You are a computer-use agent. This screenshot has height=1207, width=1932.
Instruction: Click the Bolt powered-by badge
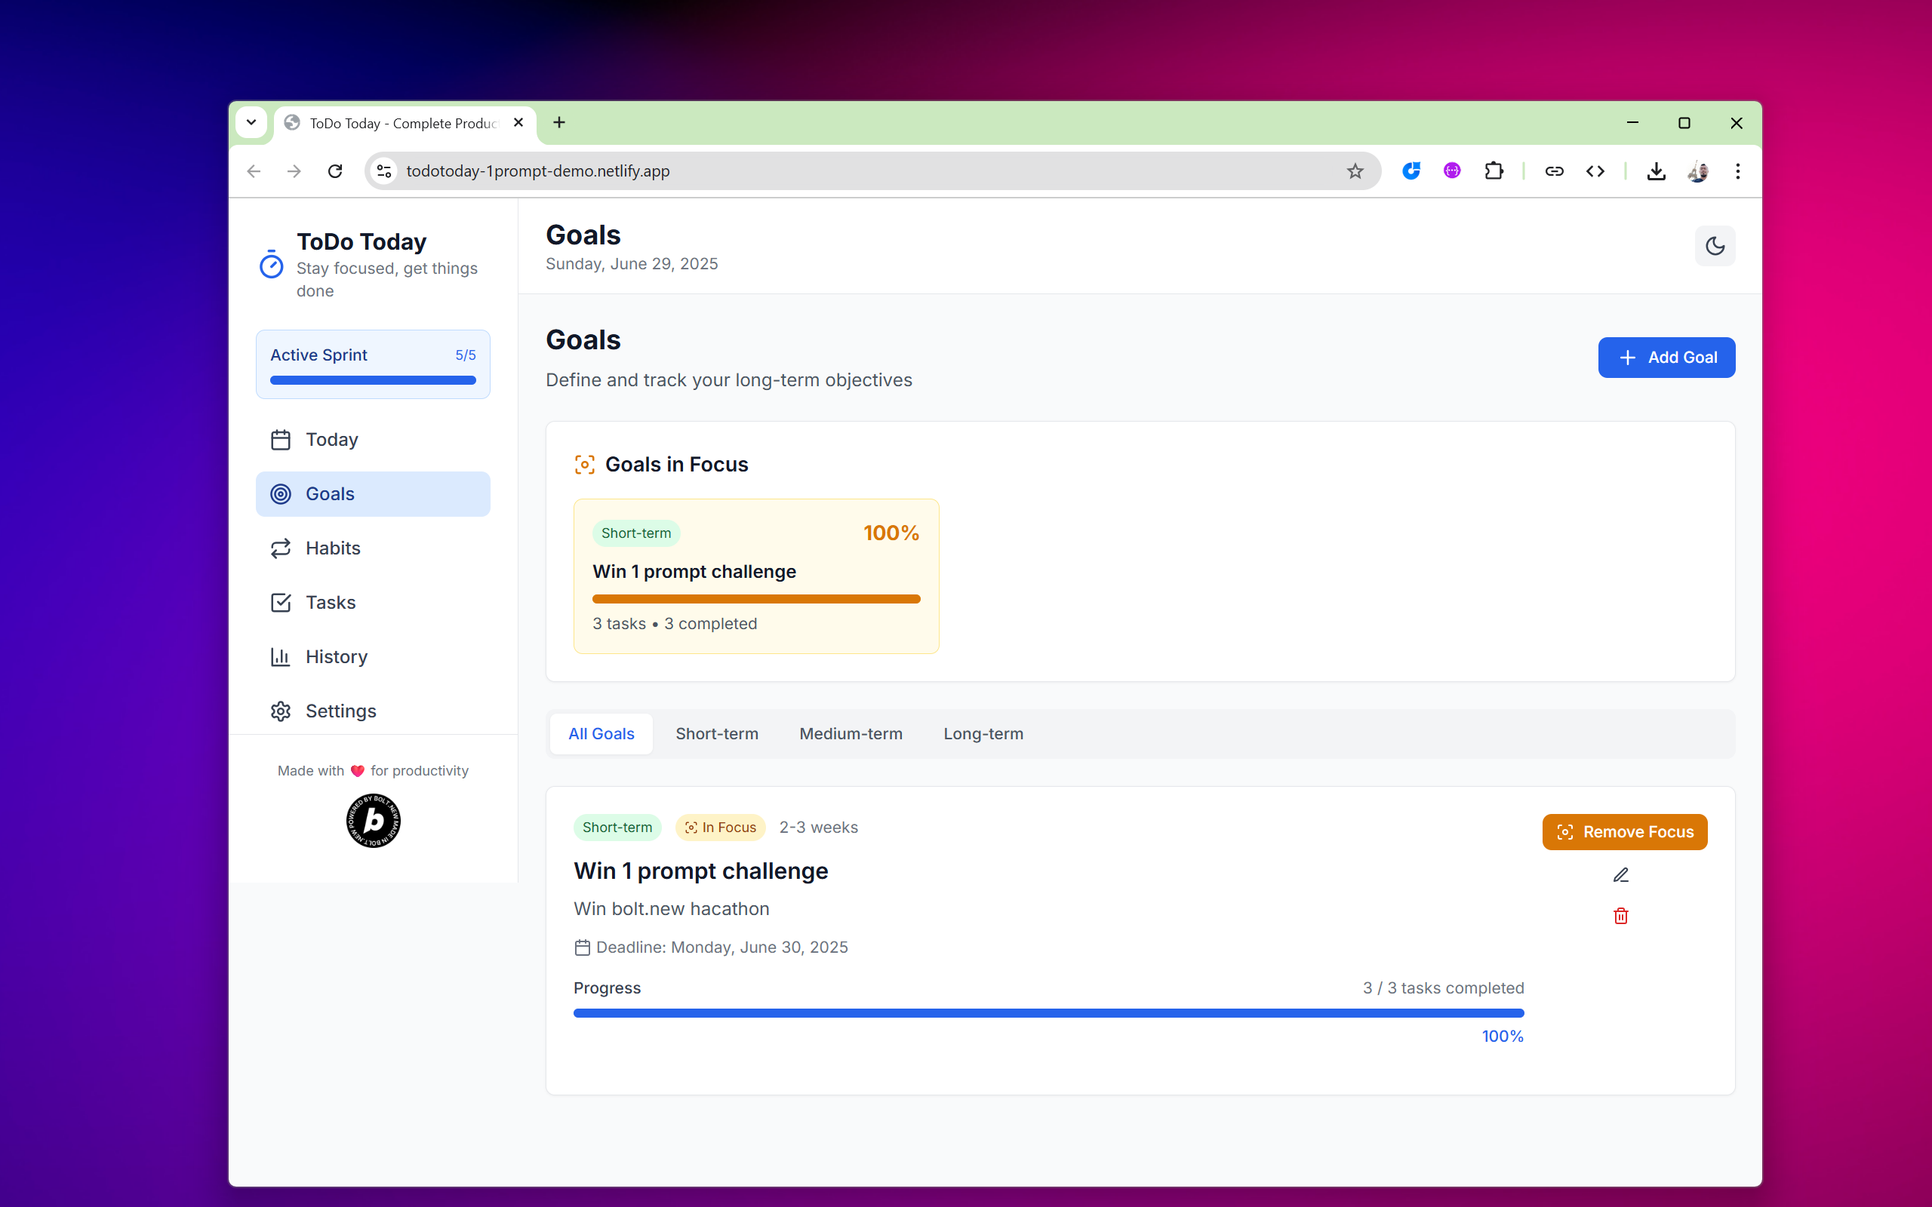[373, 821]
